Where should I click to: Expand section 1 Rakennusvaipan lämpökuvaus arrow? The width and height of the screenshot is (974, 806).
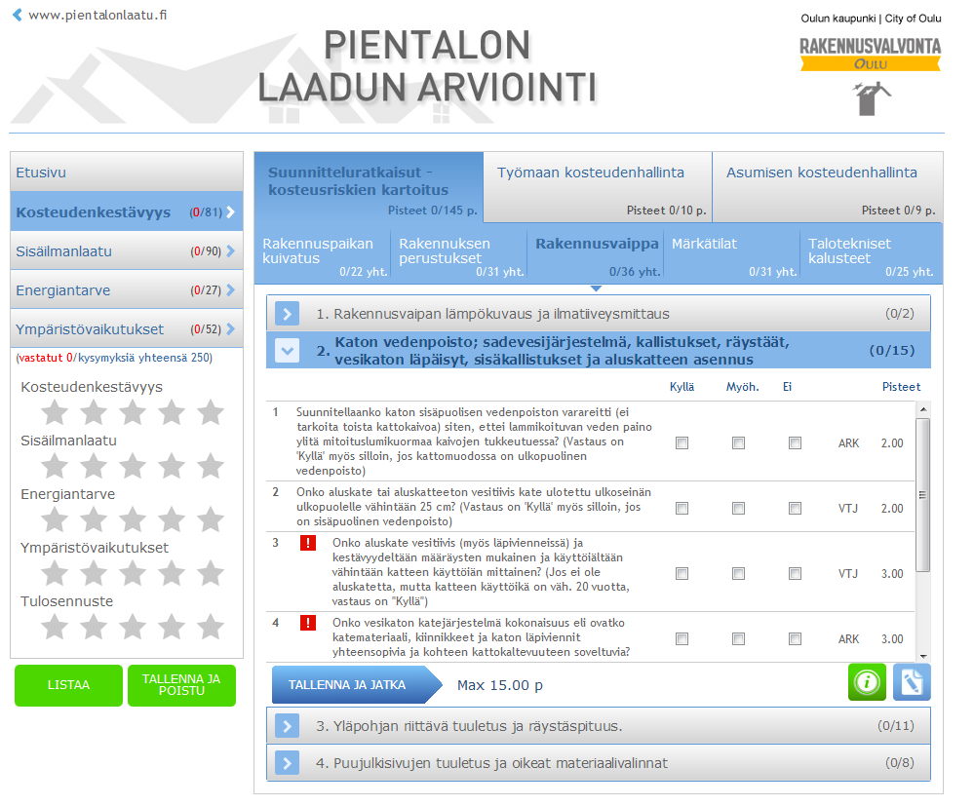tap(287, 314)
